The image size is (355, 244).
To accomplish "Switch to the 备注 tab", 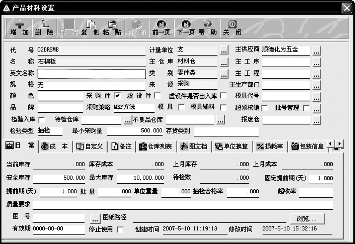I will point(122,146).
